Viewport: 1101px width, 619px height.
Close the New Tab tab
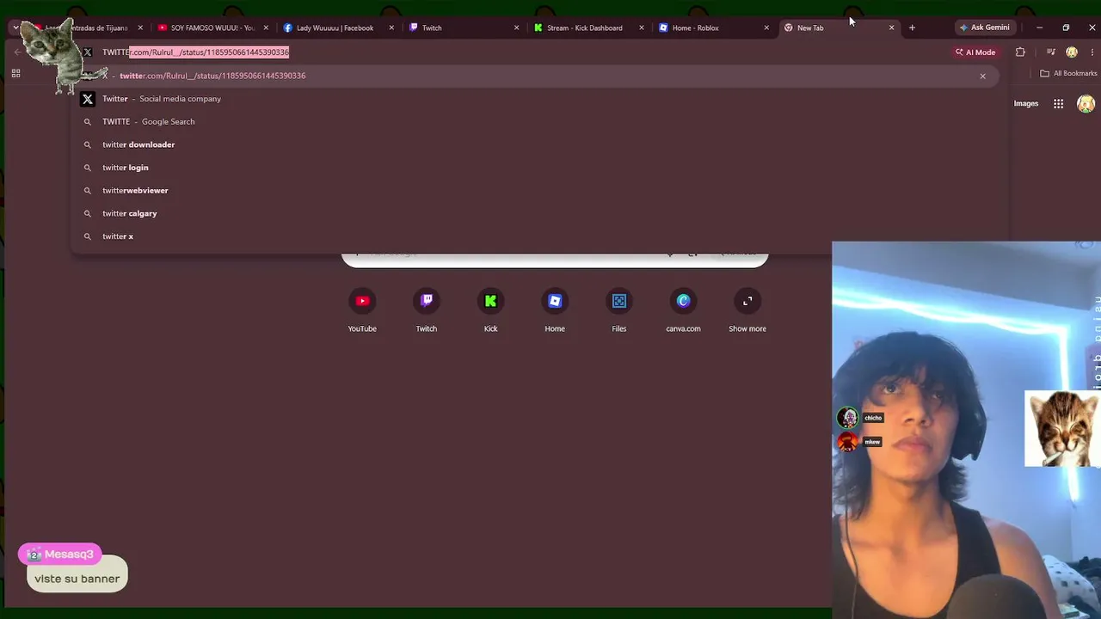click(891, 28)
